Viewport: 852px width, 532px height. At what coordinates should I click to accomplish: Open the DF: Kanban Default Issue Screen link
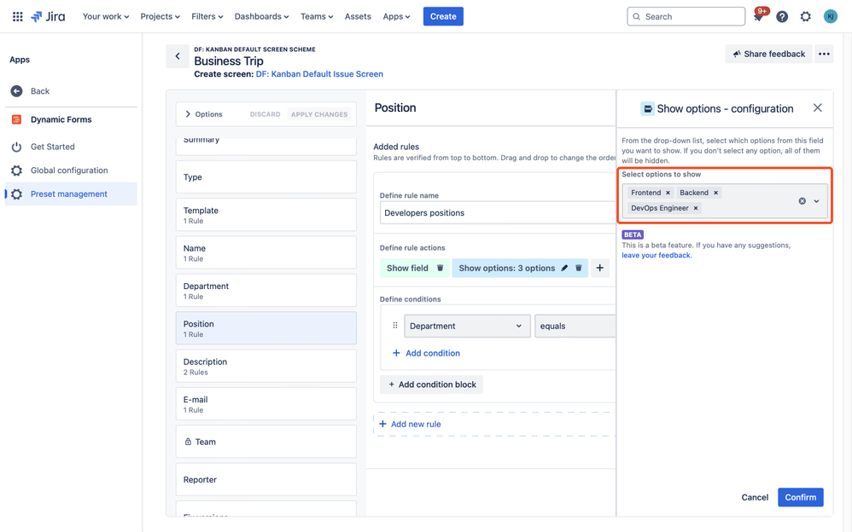pyautogui.click(x=319, y=74)
